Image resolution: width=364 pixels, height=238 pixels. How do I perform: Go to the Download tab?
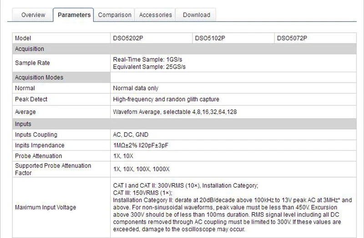(196, 15)
